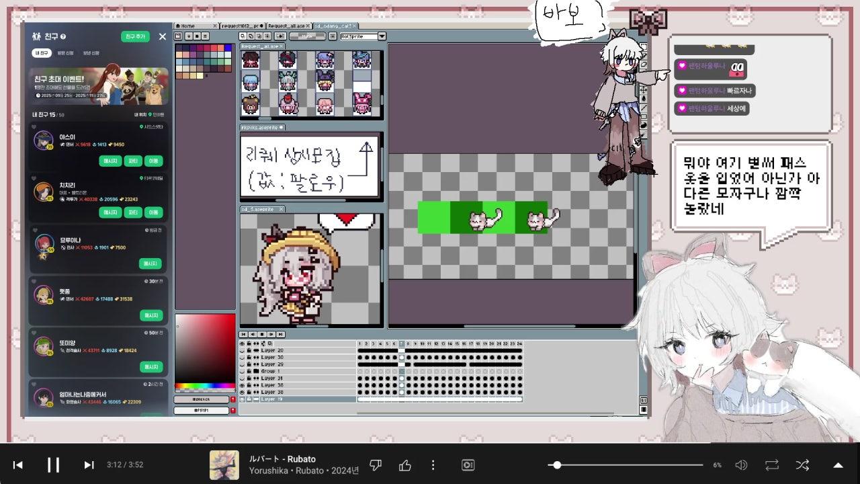Screen dimensions: 860x484
Task: Open the song's three-dot more menu
Action: click(433, 465)
